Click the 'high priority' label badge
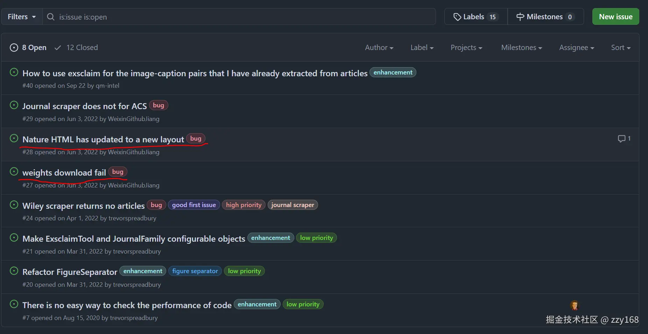Image resolution: width=648 pixels, height=334 pixels. [244, 205]
